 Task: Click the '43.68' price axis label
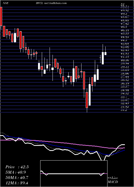coord(125,44)
